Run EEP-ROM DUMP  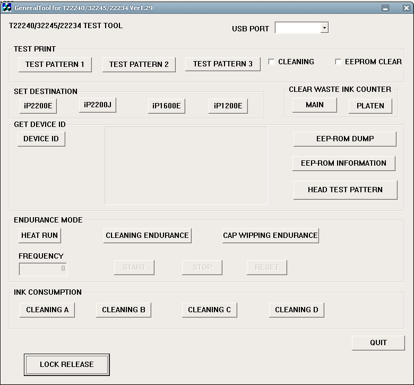pyautogui.click(x=345, y=139)
